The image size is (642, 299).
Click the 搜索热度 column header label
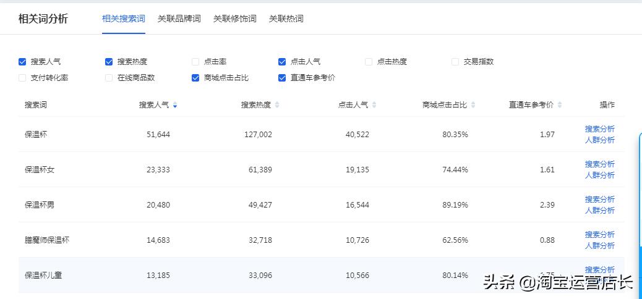pos(256,105)
